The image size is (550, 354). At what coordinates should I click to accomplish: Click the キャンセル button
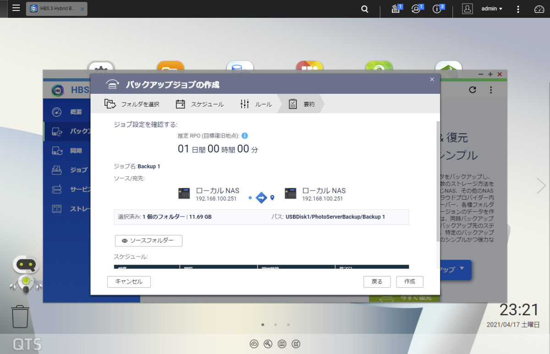pos(129,282)
